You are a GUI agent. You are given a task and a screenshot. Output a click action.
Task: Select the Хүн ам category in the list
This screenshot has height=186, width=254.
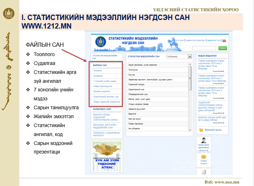tap(131, 75)
